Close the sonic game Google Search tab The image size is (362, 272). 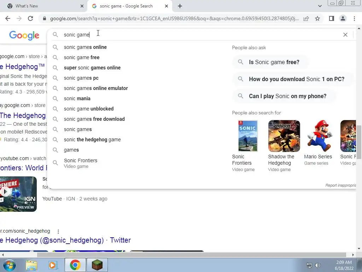[x=167, y=6]
